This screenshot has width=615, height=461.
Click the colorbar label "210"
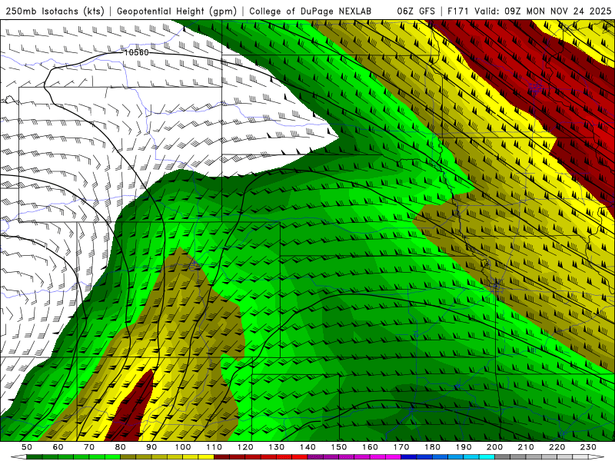coord(526,447)
